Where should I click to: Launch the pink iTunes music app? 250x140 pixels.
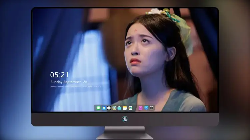point(140,108)
